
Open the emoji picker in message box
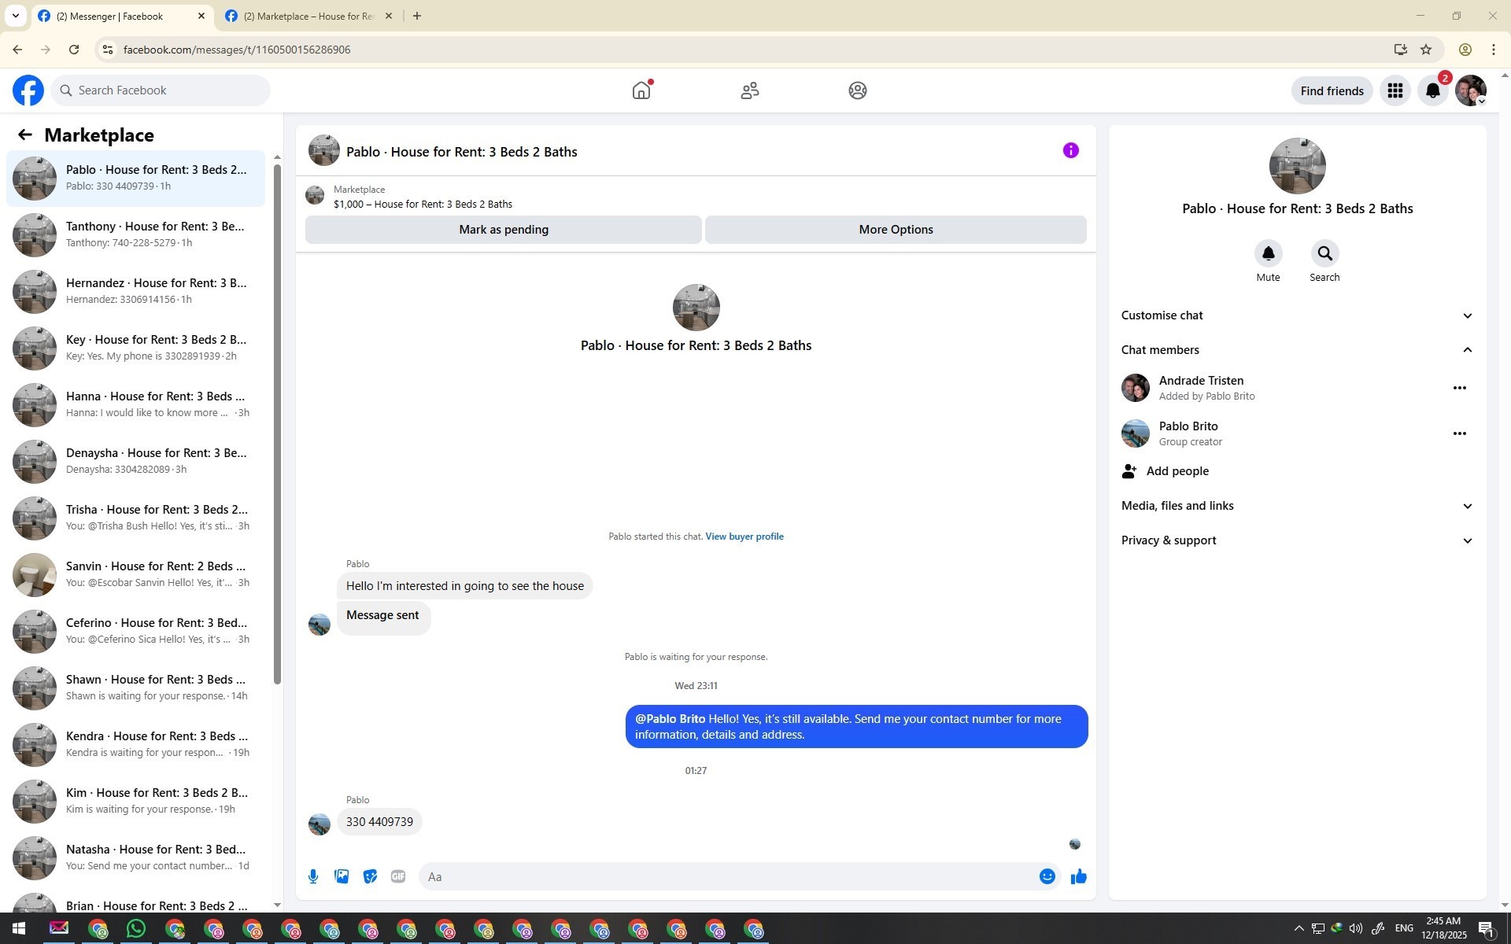pyautogui.click(x=1047, y=876)
